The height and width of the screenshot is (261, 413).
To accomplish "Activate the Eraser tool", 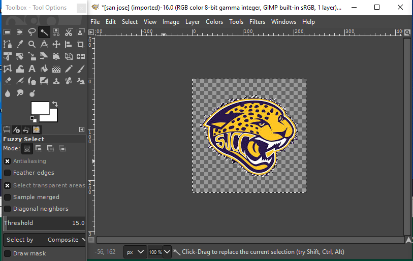I will click(x=8, y=81).
